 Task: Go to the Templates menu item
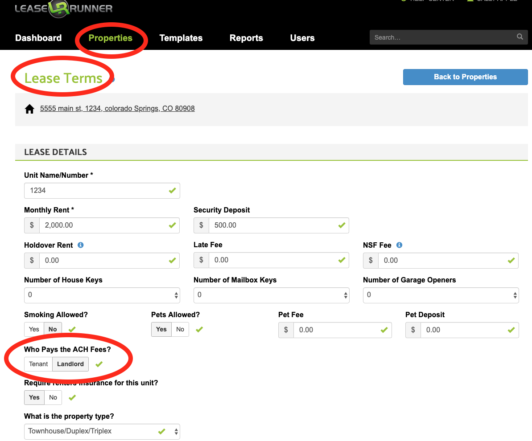coord(181,38)
